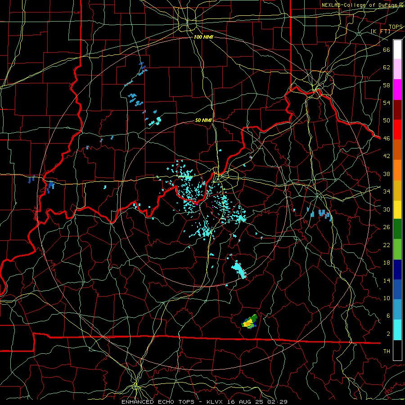Select the navy legend swatch
This screenshot has height=405, width=405.
point(397,270)
